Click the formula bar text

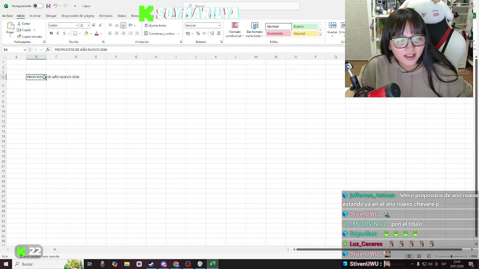81,50
